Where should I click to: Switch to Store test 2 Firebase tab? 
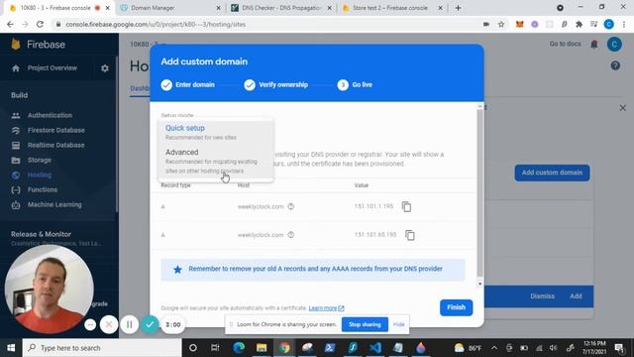392,8
